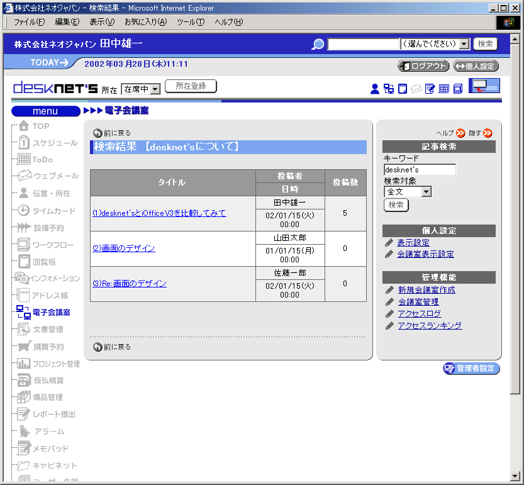524x485 pixels.
Task: Open the ツール(T) menu
Action: (191, 22)
